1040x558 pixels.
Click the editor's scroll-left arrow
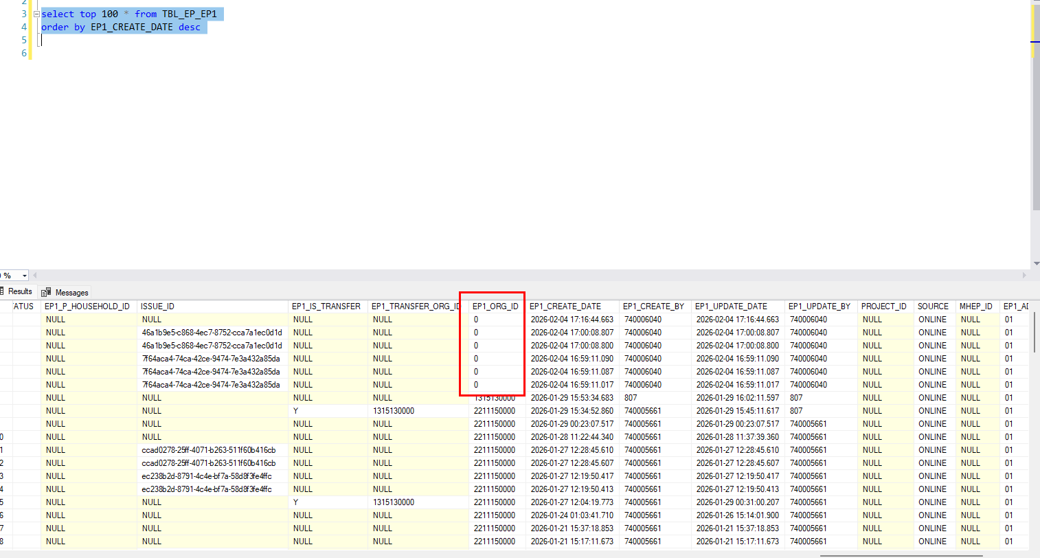tap(35, 276)
